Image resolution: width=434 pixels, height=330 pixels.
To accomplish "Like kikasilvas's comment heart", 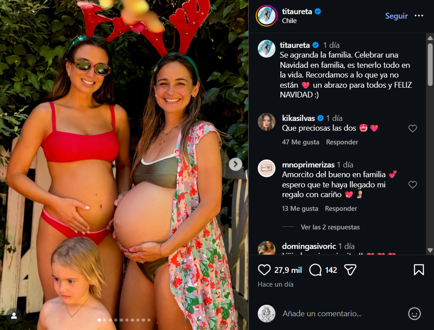I will [x=413, y=128].
